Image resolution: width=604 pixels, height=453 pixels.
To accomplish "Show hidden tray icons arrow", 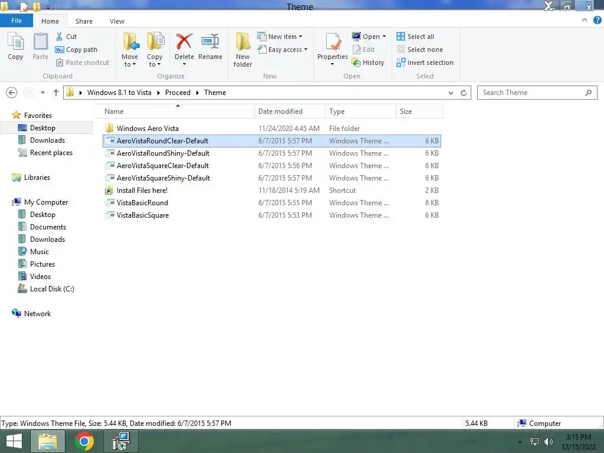I will [520, 442].
